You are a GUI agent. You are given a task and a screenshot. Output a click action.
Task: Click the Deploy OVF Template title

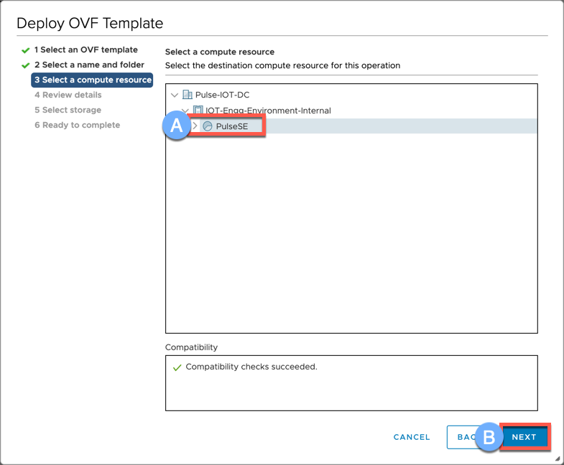[90, 24]
